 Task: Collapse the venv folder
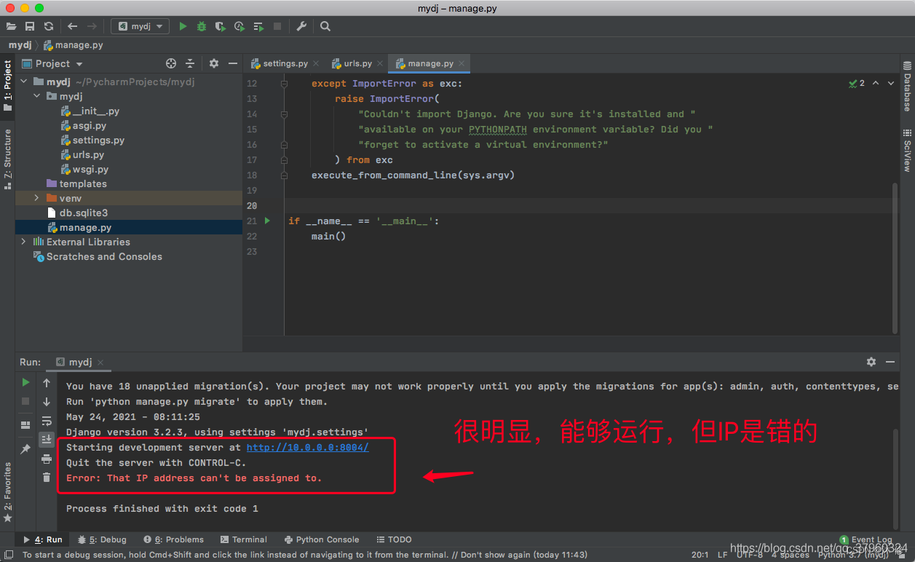click(x=36, y=197)
